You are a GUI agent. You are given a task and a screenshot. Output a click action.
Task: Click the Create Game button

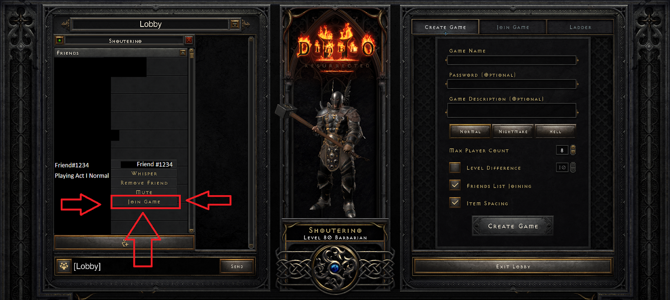coord(513,226)
